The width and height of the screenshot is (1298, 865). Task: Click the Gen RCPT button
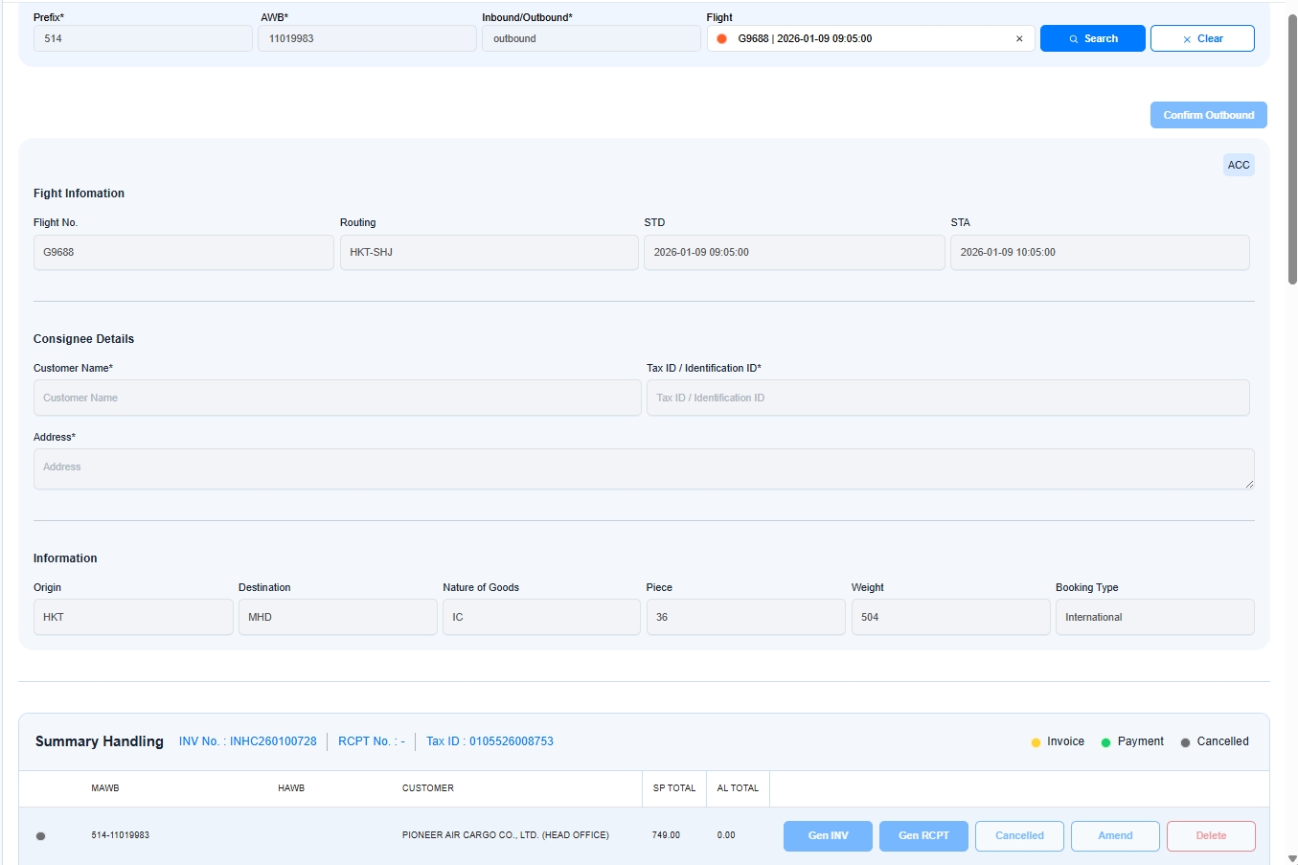tap(923, 835)
